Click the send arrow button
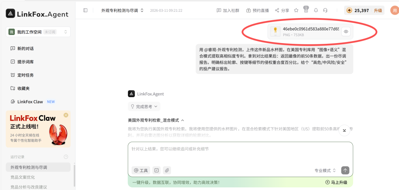This screenshot has height=190, width=399. pos(345,170)
